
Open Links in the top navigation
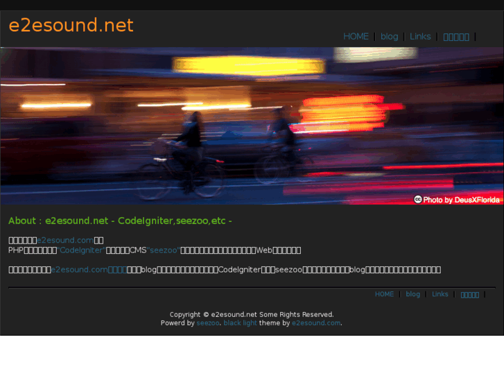(420, 37)
